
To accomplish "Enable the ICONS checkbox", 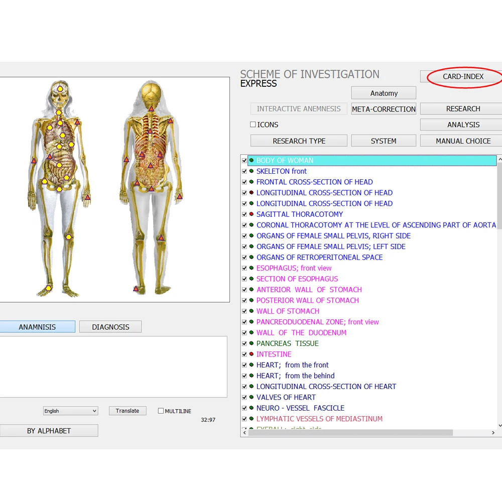I will [x=253, y=124].
